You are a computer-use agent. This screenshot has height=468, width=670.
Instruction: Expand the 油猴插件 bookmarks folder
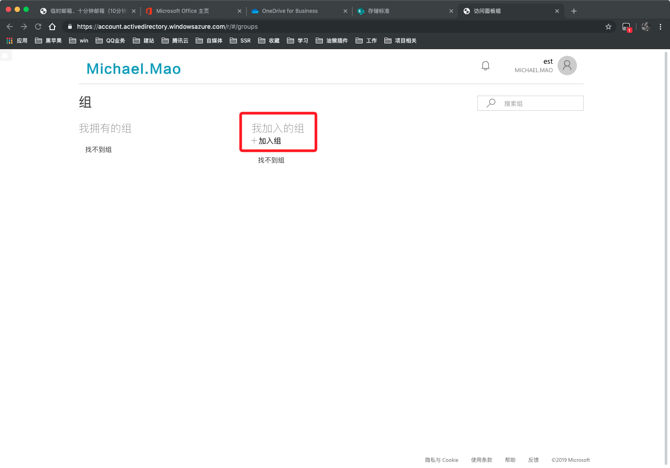pyautogui.click(x=332, y=41)
